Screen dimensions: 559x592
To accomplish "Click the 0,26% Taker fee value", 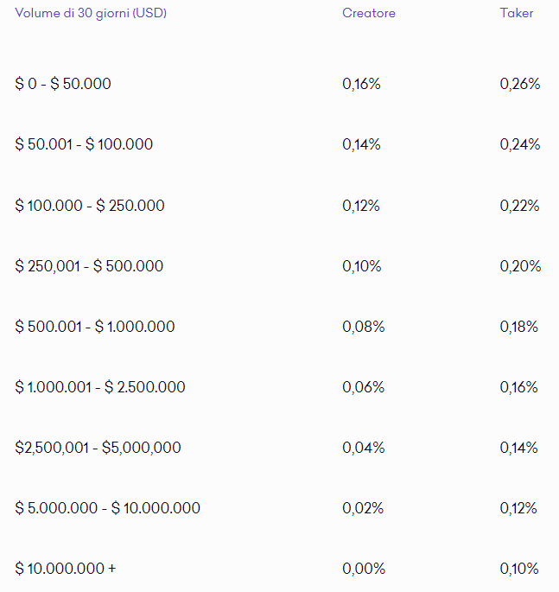I will tap(520, 84).
